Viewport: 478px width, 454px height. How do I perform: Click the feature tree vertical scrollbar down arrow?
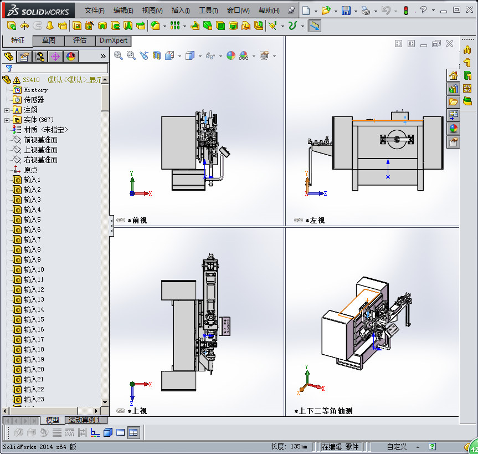coord(105,402)
